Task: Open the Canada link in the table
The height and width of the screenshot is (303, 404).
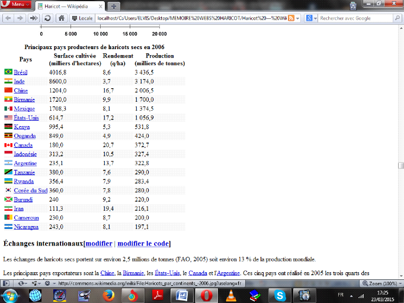Action: point(23,145)
